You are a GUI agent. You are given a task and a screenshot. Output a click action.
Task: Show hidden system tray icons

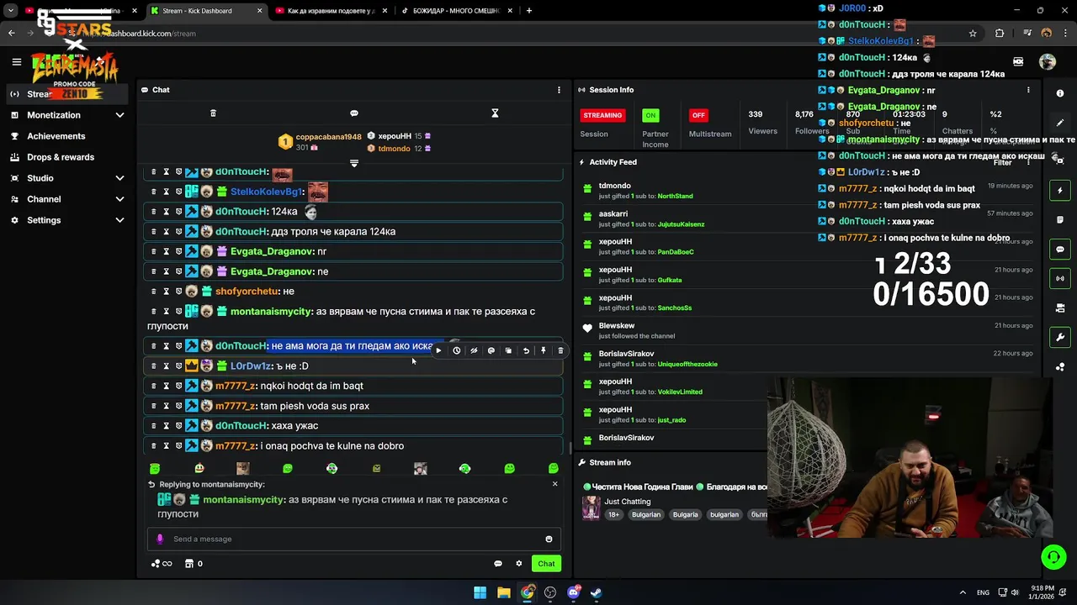pyautogui.click(x=963, y=592)
